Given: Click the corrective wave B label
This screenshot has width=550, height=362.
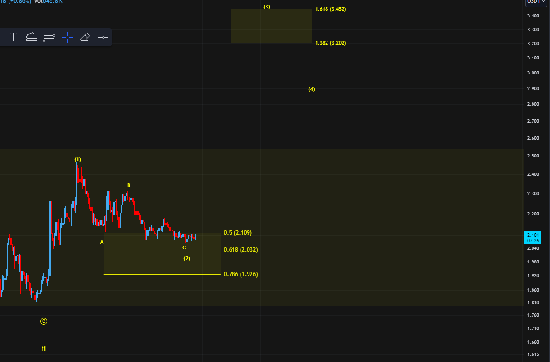Looking at the screenshot, I should click(x=129, y=185).
